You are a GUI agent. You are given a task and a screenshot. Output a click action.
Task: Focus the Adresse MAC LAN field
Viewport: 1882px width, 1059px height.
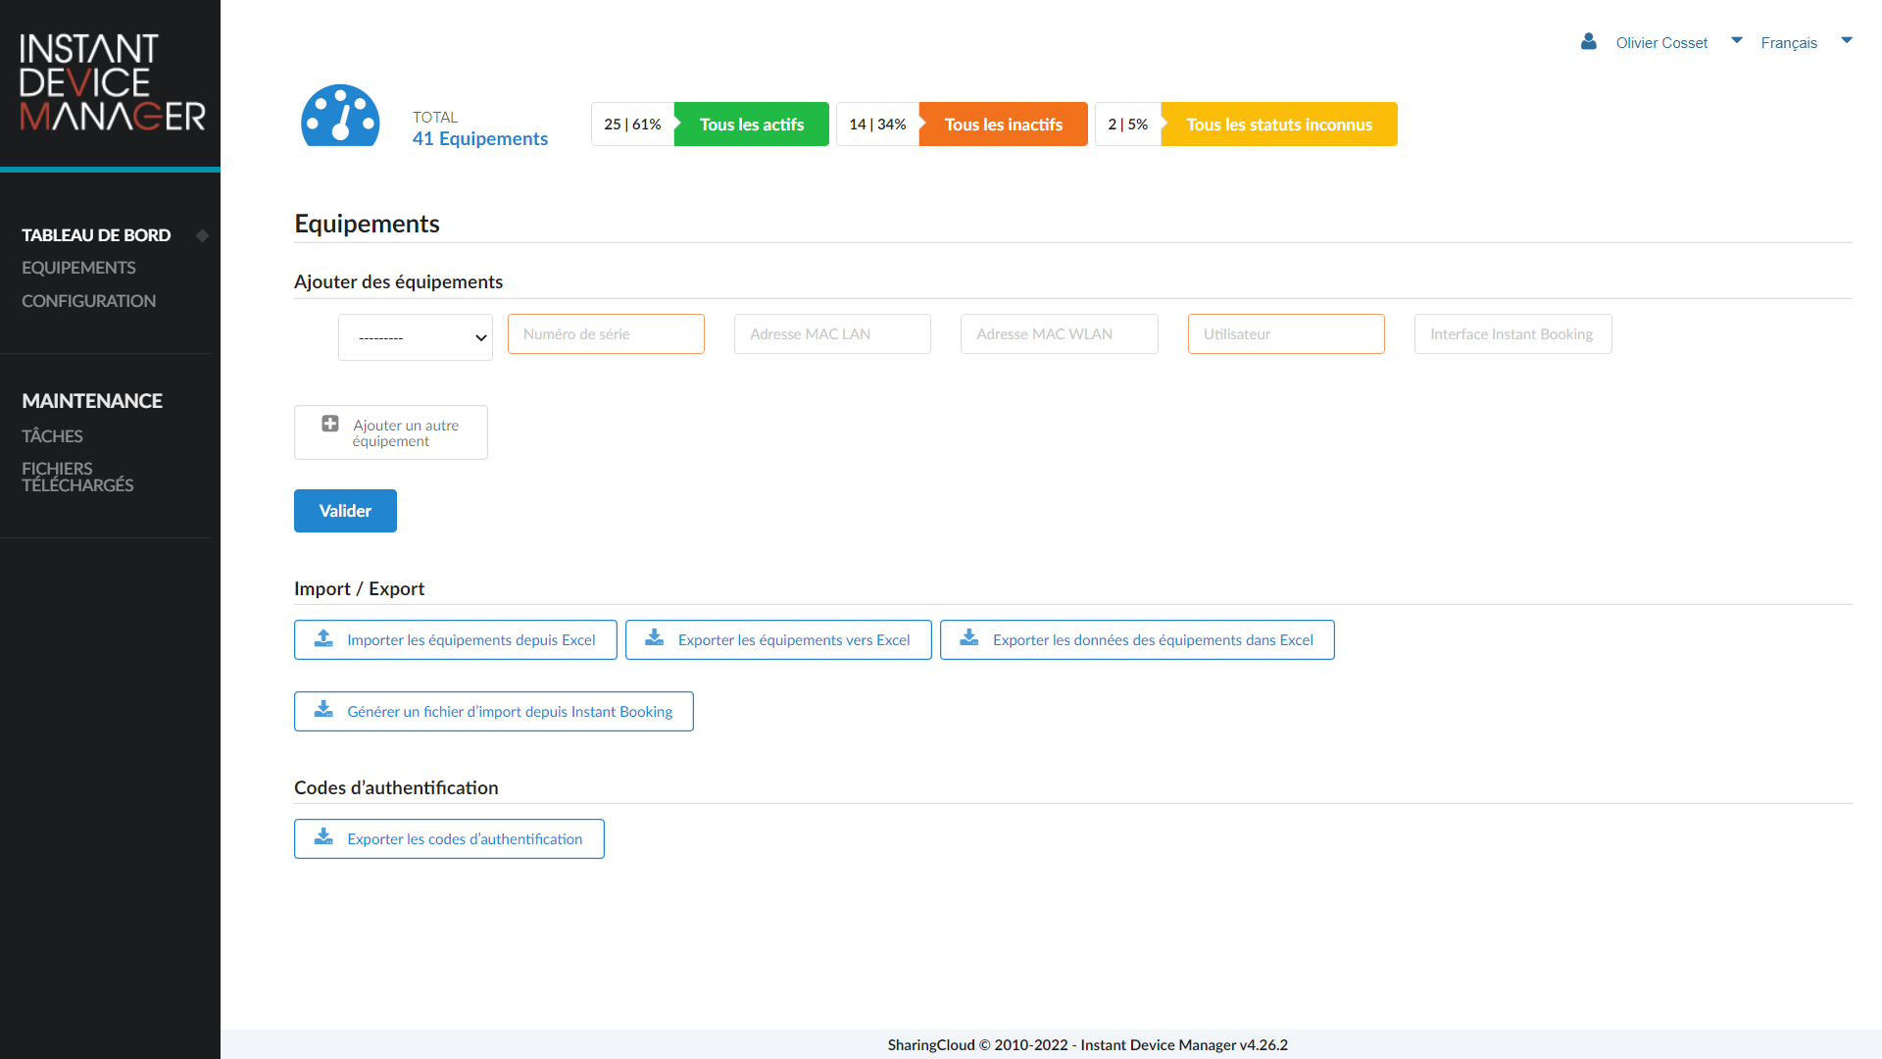pos(832,334)
